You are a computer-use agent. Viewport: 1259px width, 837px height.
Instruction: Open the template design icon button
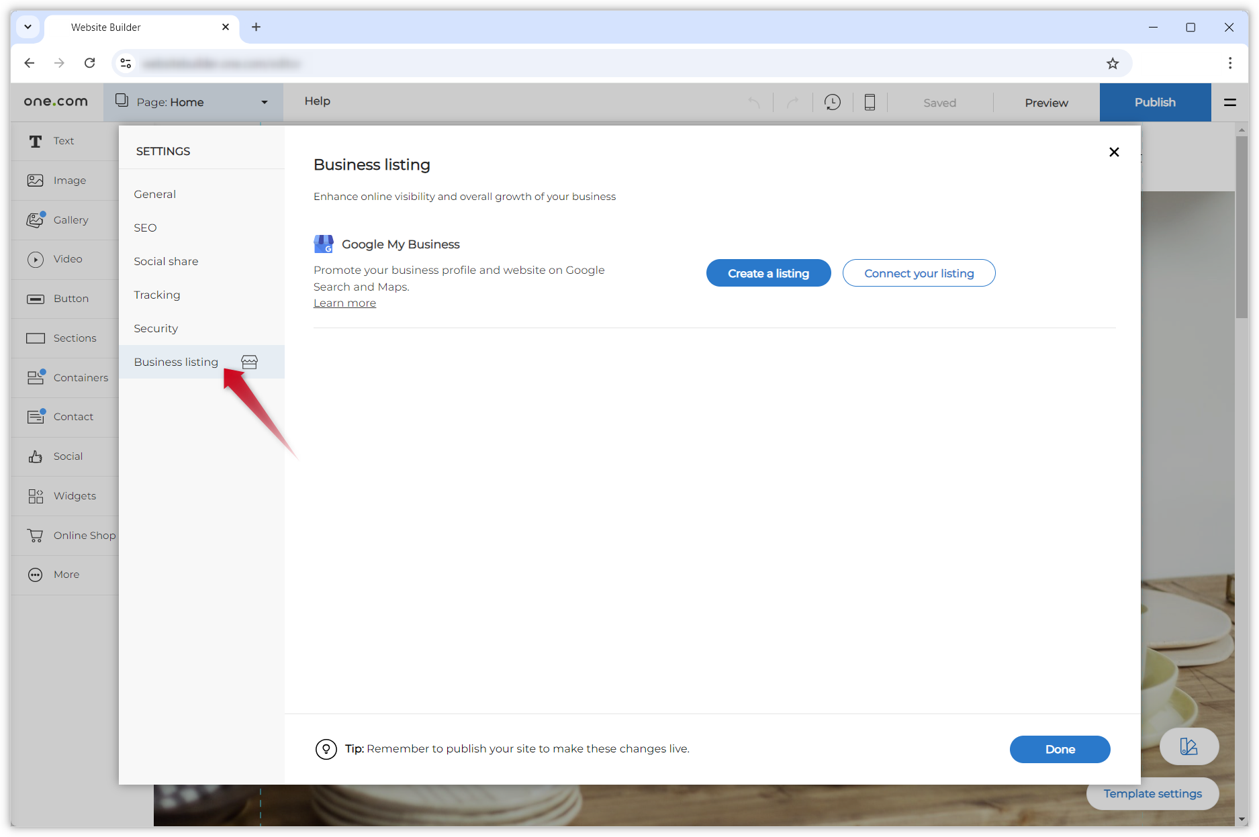(x=1188, y=746)
